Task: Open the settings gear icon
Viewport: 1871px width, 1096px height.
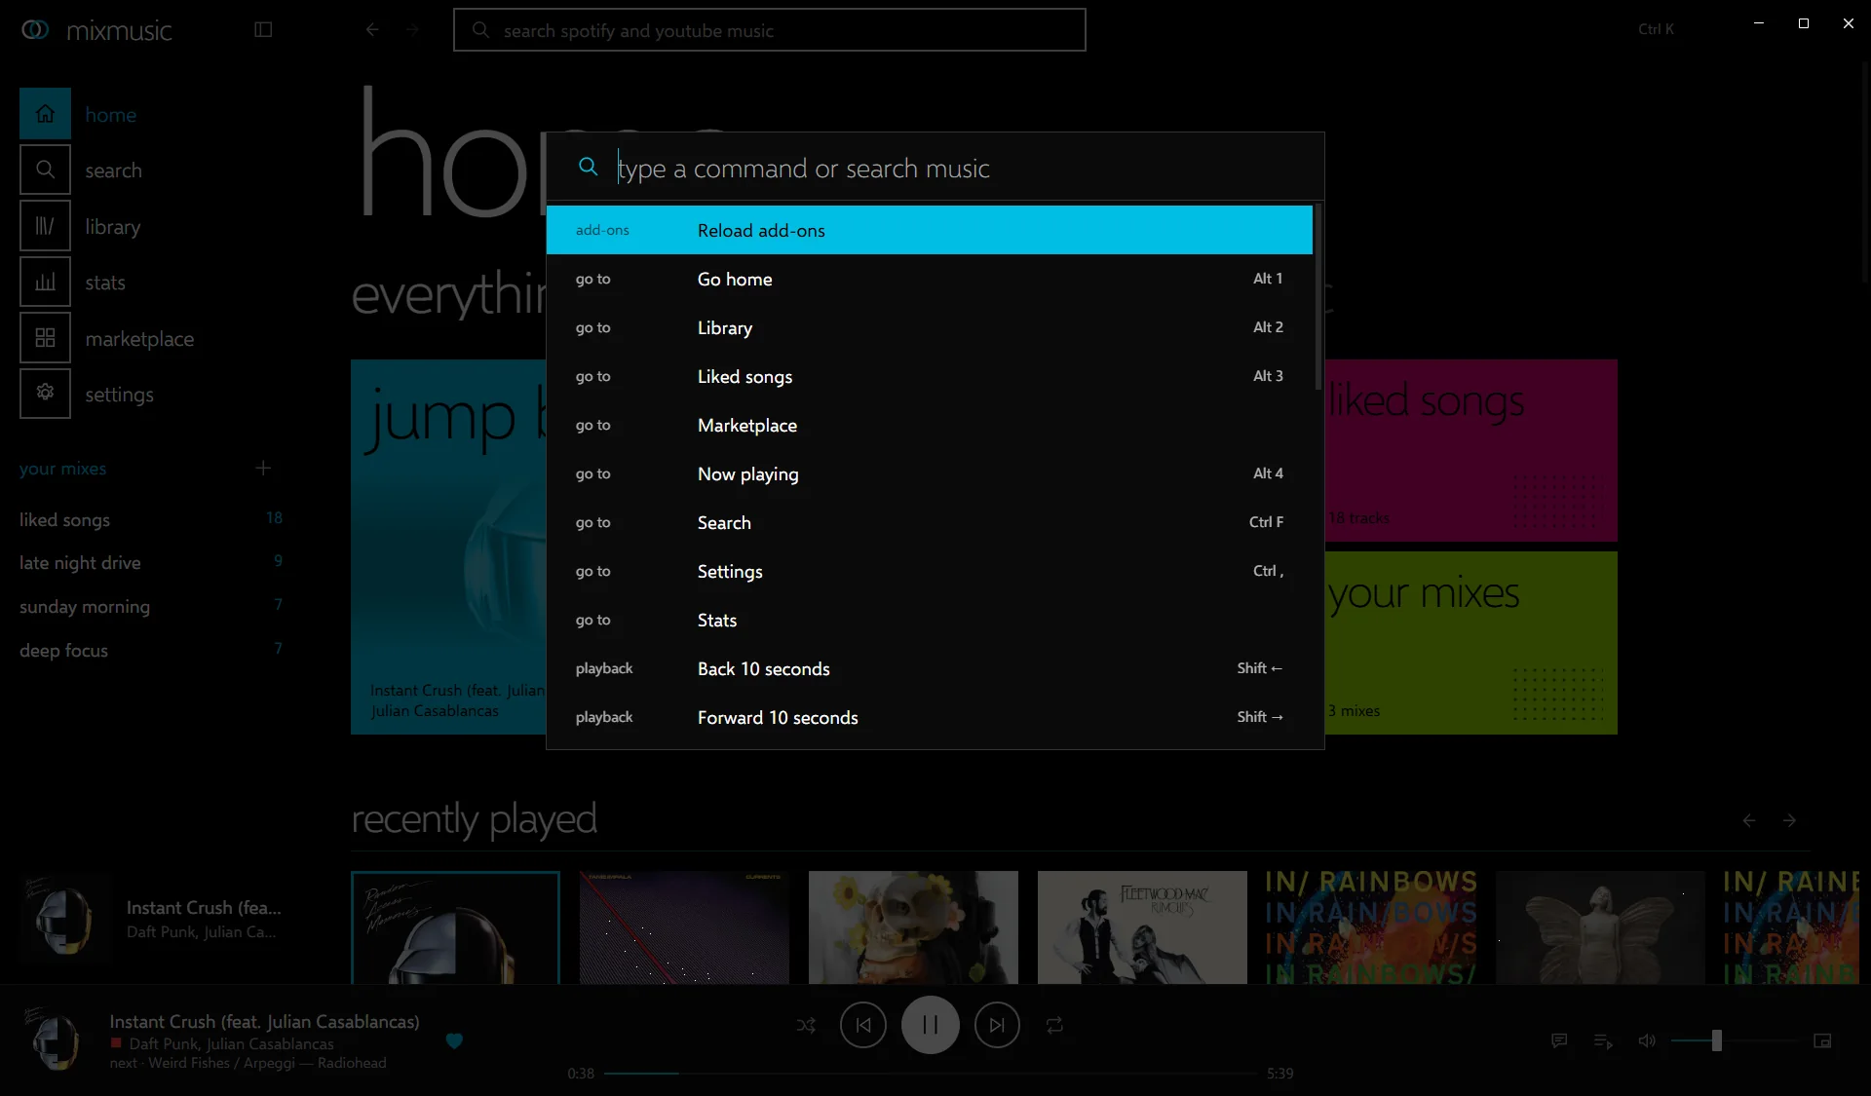Action: [45, 394]
